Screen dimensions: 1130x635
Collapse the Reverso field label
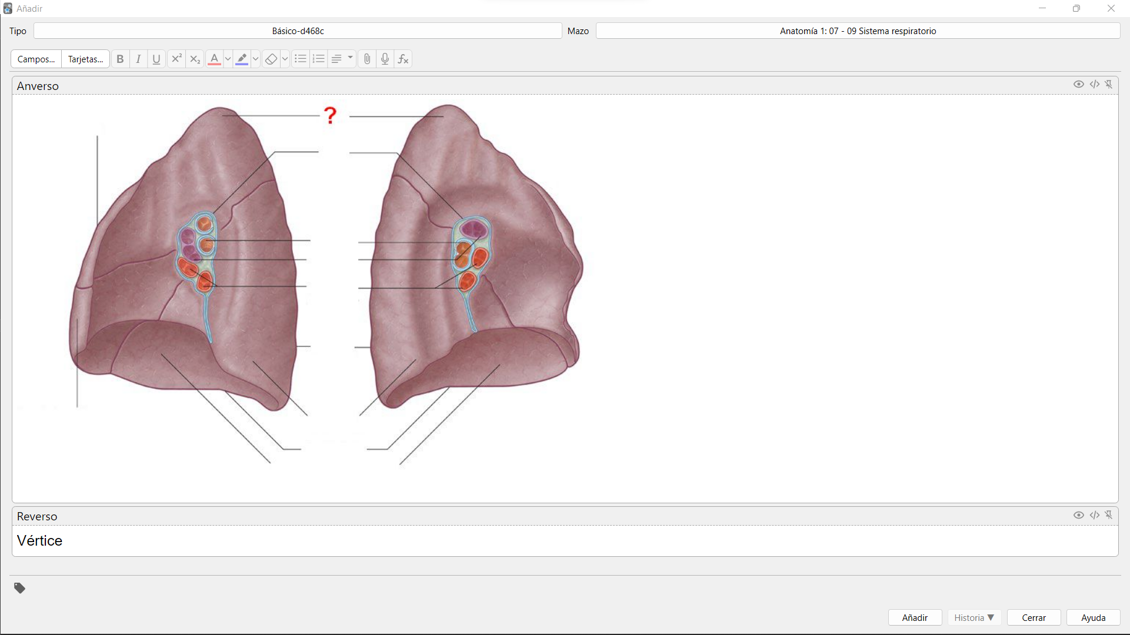(x=37, y=516)
